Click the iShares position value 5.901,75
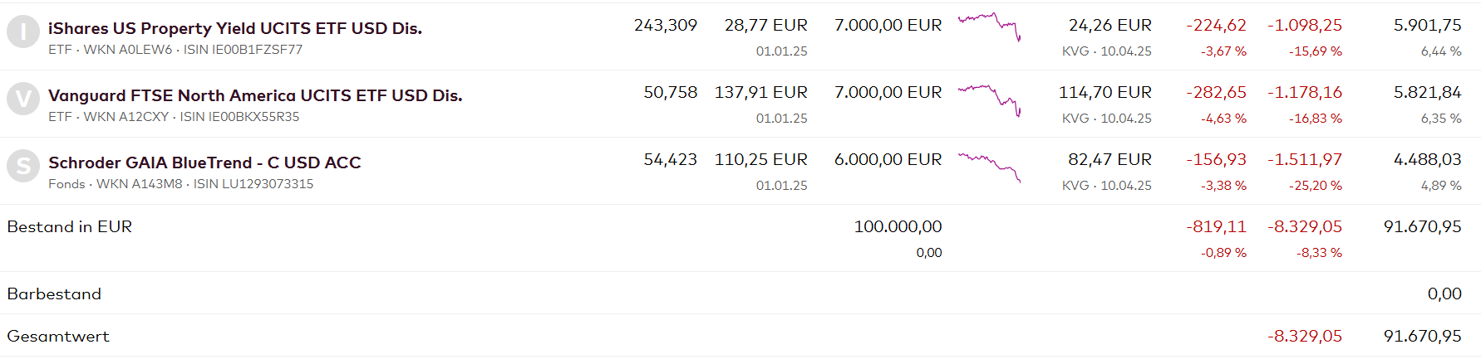Screen dimensions: 1481x359 [1427, 26]
